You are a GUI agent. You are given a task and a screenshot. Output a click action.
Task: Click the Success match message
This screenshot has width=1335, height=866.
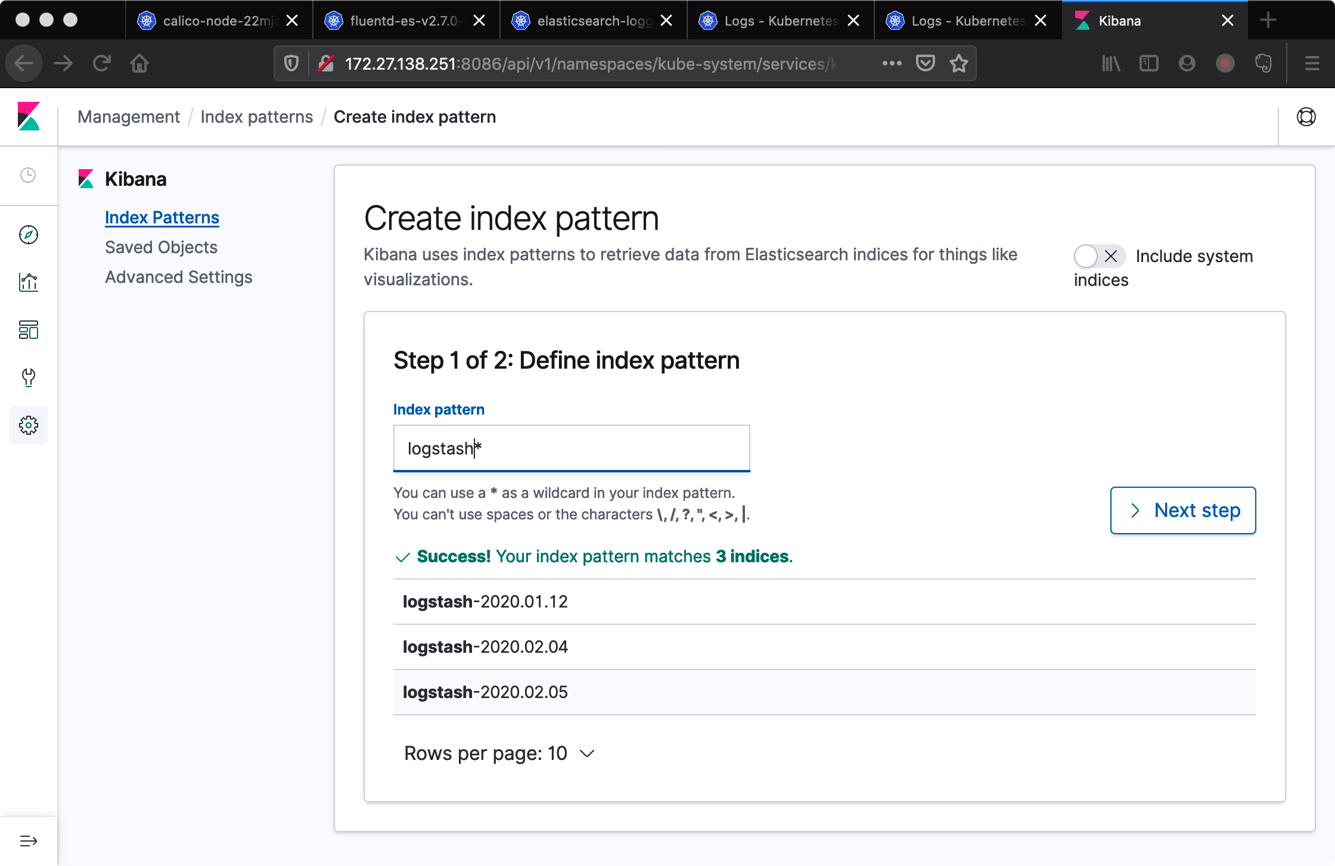[x=594, y=556]
